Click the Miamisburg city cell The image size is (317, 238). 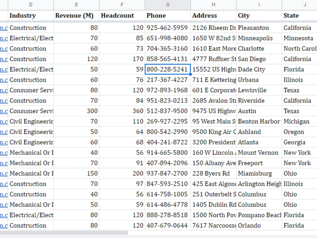[x=259, y=174]
